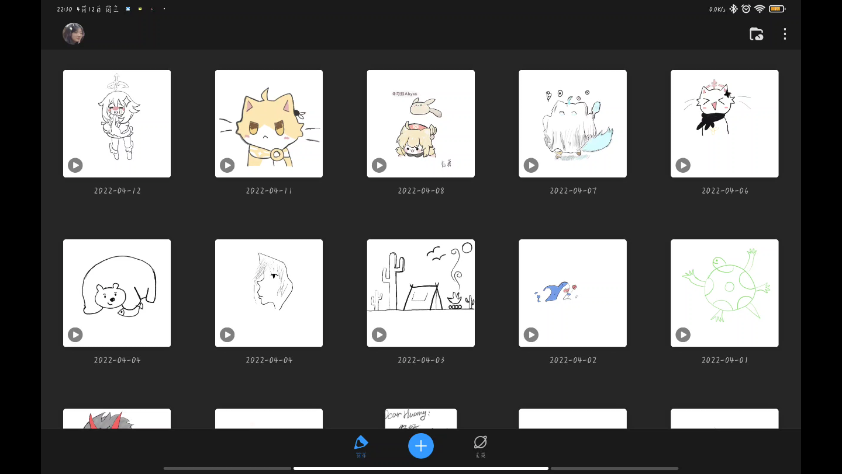Switch to the 创作 pencil tab
Viewport: 842px width, 474px height.
361,446
